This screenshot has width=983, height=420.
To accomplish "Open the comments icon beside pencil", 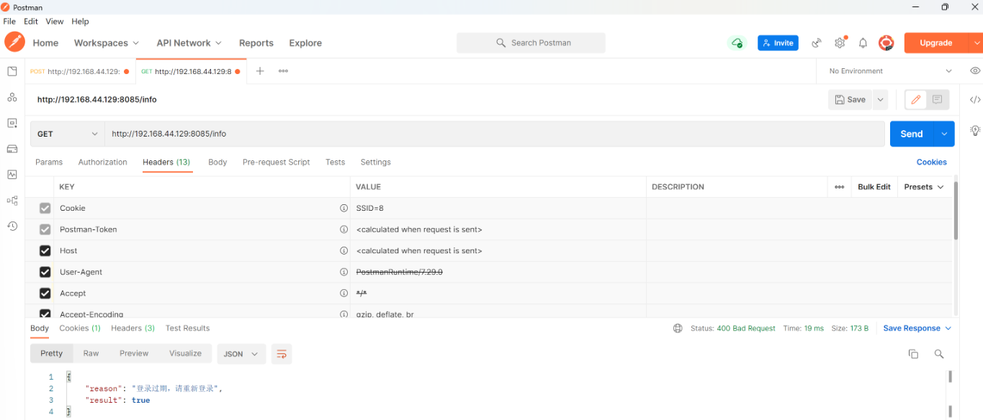I will (937, 100).
